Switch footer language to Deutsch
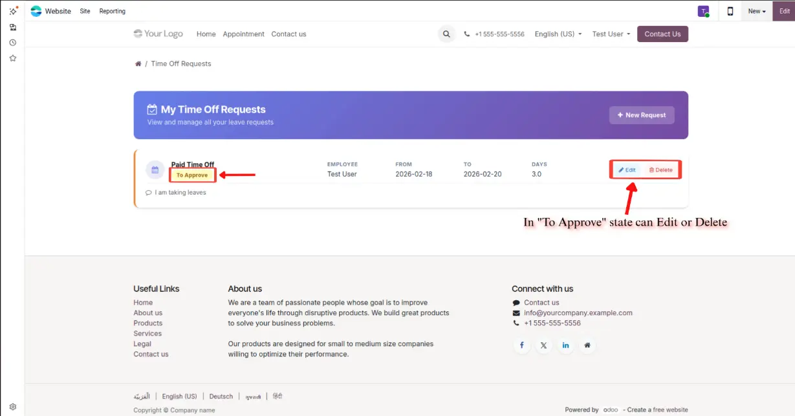 (221, 397)
